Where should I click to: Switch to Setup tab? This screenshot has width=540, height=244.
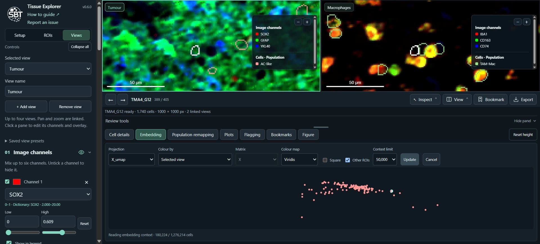pos(20,35)
